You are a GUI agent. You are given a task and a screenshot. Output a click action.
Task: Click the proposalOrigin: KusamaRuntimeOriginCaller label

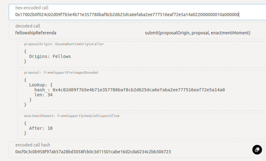(64, 44)
